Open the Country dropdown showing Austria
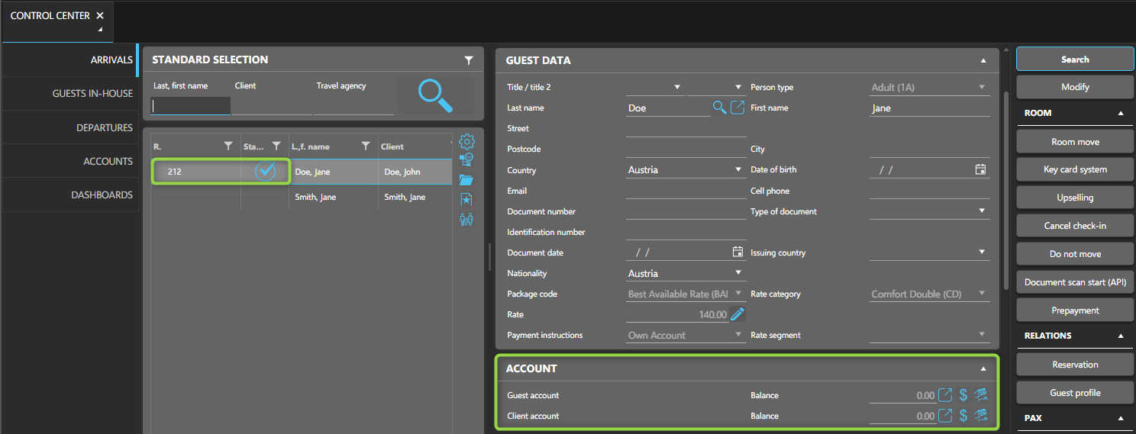The width and height of the screenshot is (1136, 434). 738,169
